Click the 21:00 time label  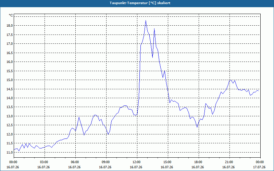tap(229, 162)
